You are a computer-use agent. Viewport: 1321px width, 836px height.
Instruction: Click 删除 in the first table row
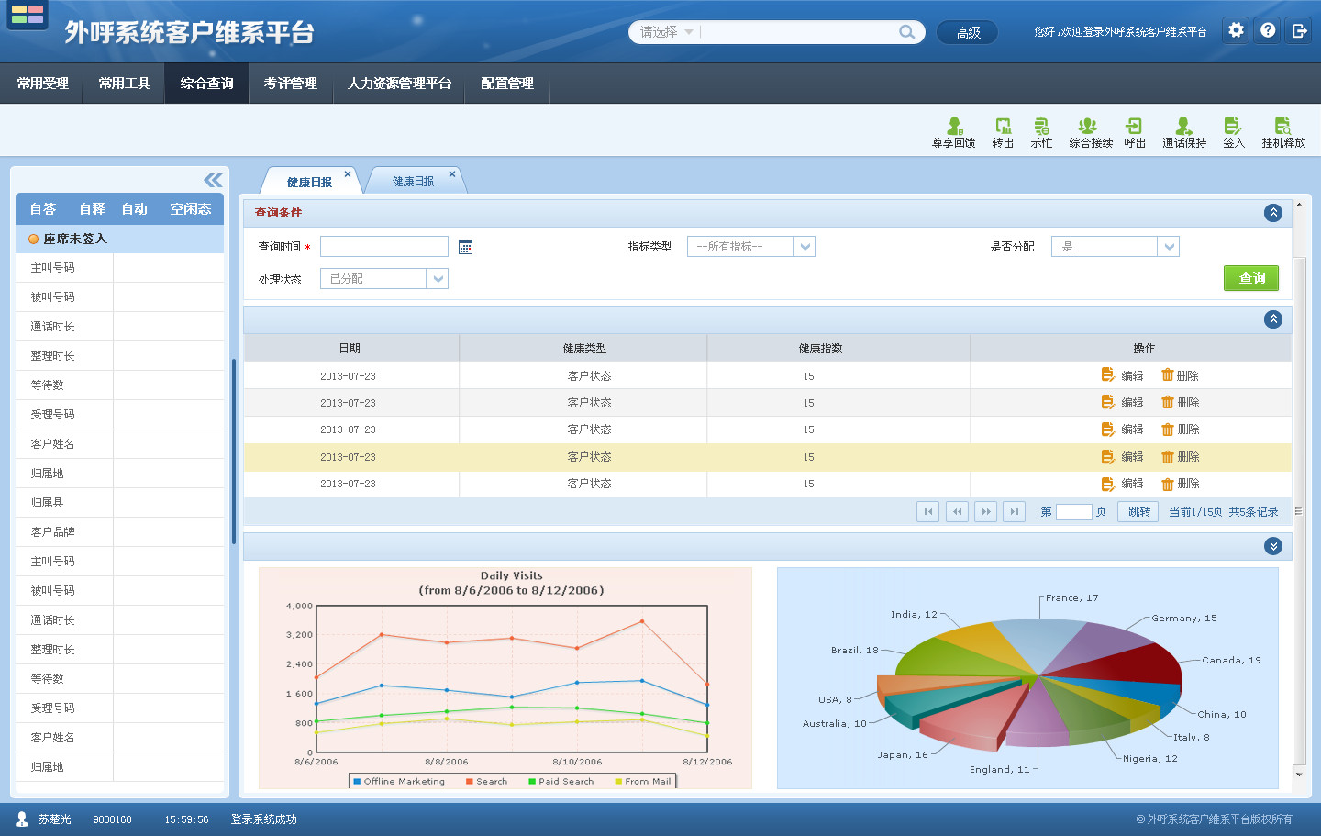(1180, 375)
